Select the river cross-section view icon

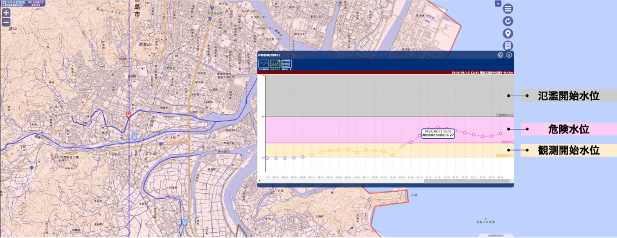[264, 64]
